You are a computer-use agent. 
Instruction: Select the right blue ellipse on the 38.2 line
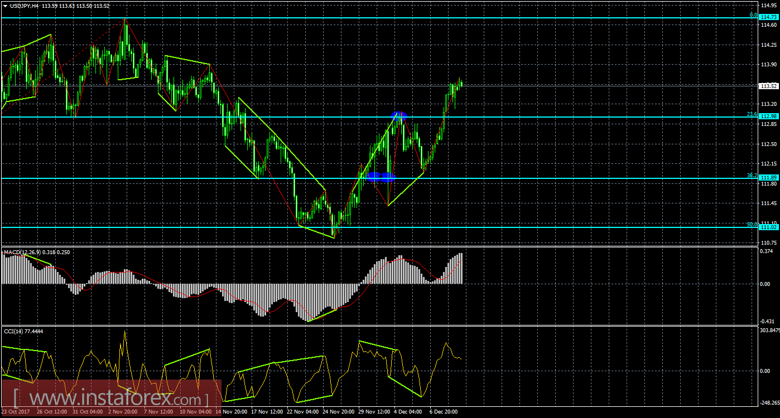(388, 177)
